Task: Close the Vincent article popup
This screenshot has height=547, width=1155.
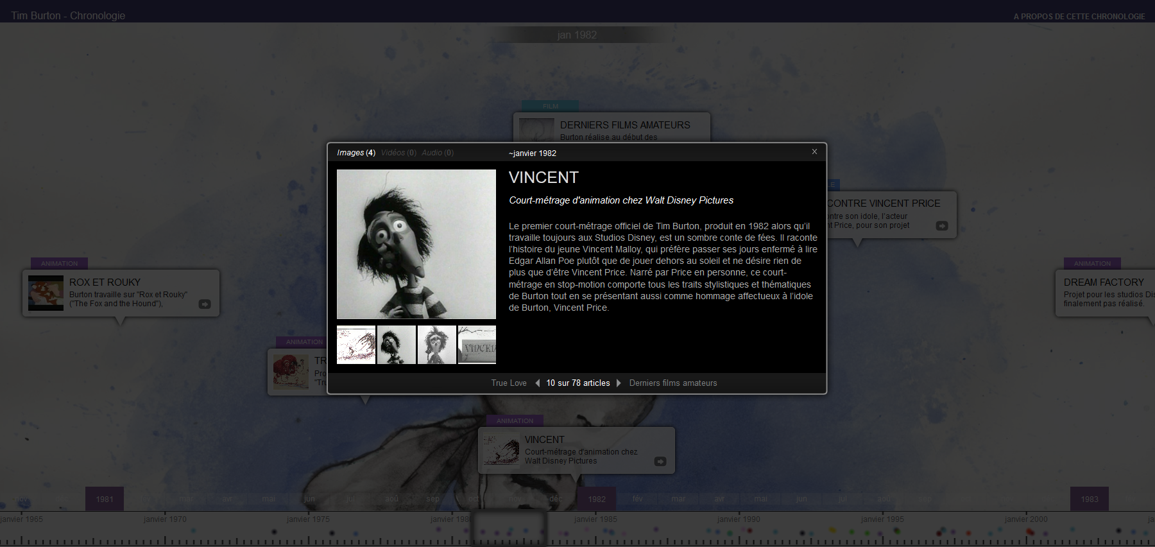Action: [814, 152]
